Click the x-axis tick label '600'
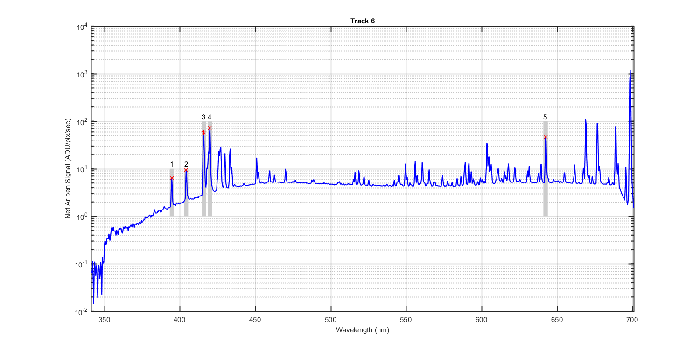 [482, 320]
